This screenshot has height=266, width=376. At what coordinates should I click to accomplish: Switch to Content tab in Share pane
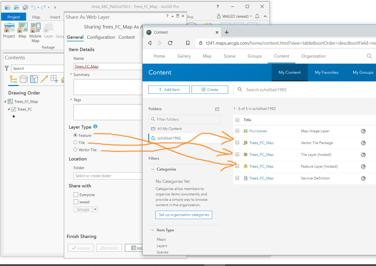[127, 37]
